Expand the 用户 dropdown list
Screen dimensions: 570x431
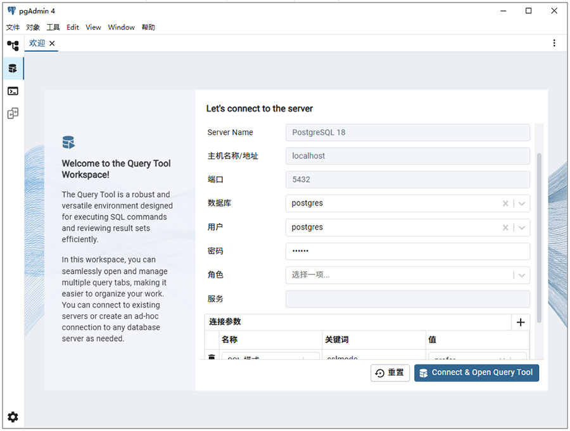point(522,228)
